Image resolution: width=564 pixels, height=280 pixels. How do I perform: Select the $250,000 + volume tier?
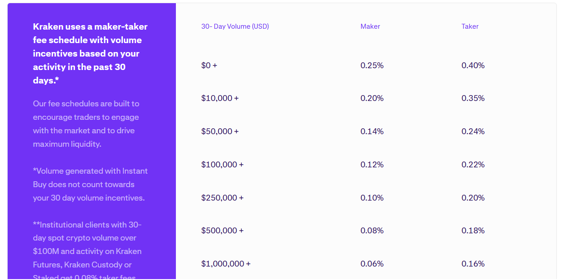click(x=222, y=198)
